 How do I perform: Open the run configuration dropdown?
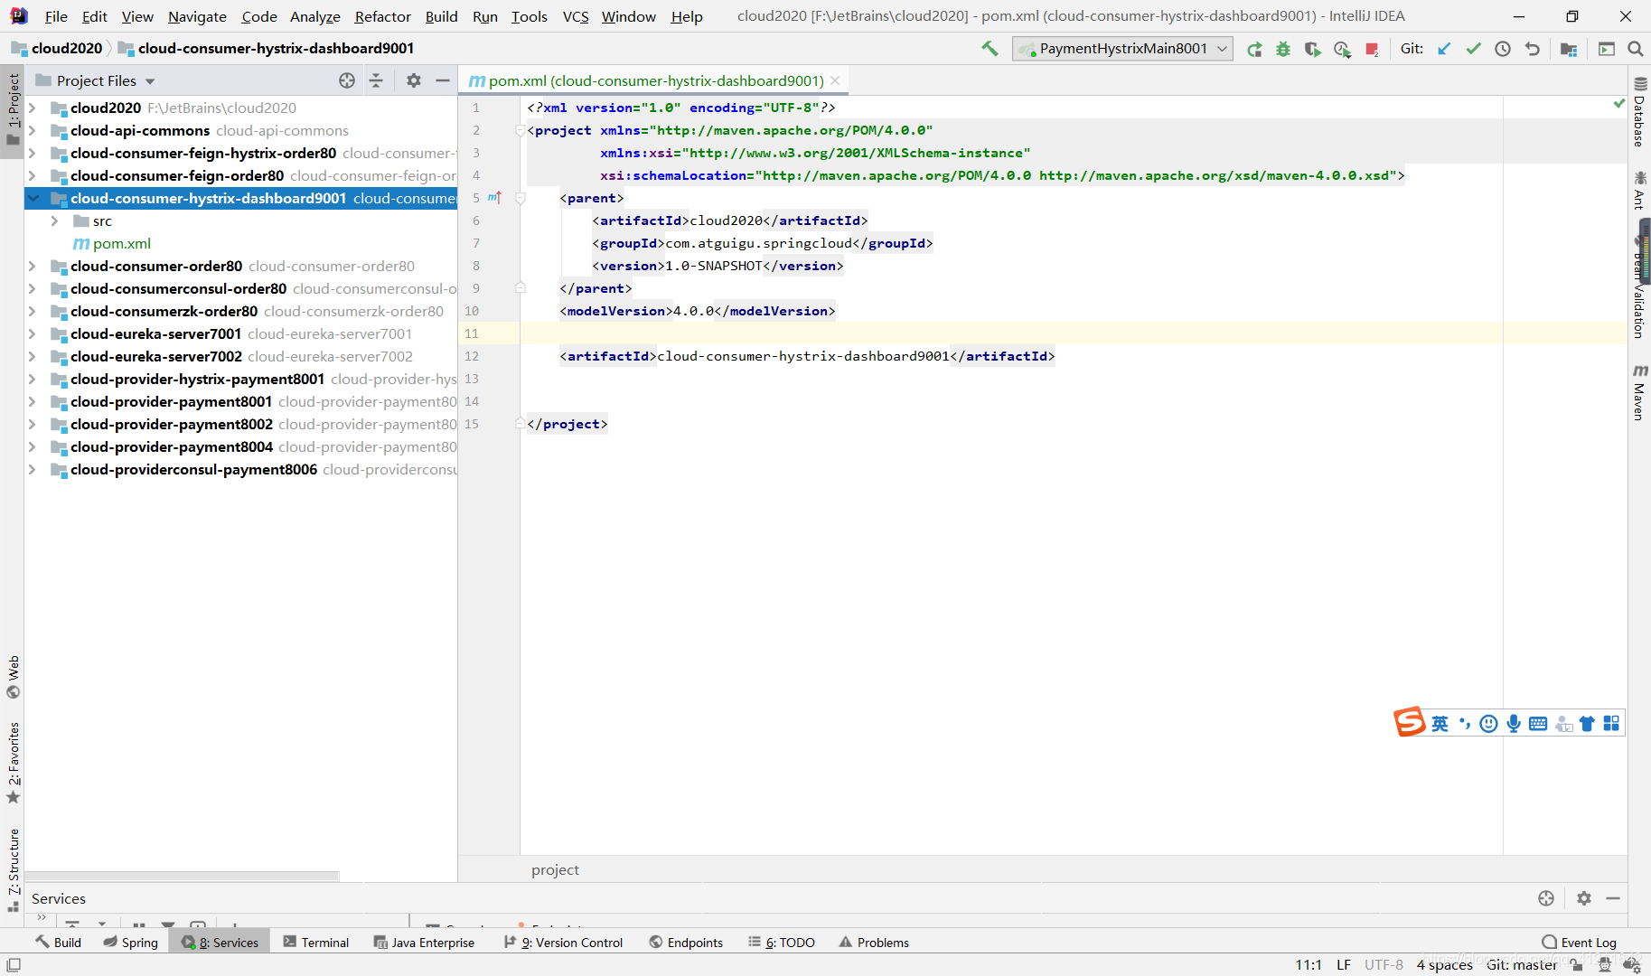click(x=1122, y=49)
